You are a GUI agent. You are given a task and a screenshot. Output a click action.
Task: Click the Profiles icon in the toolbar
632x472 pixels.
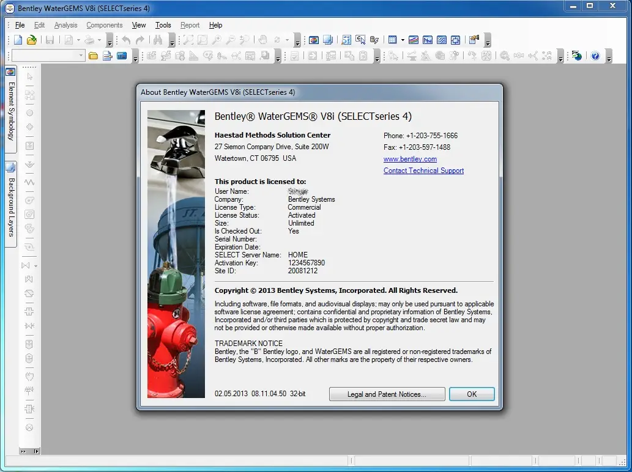(428, 40)
